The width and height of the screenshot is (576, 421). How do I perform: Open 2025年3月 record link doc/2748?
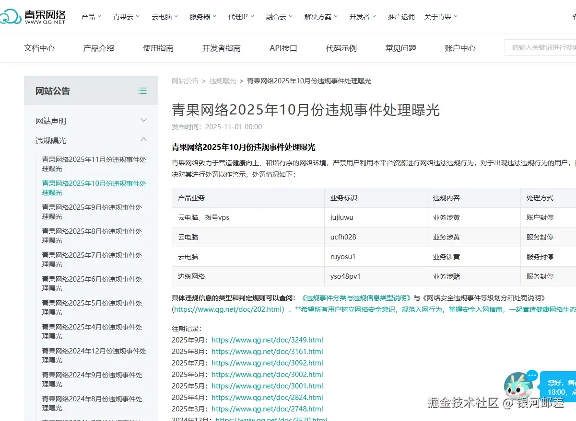pyautogui.click(x=267, y=409)
